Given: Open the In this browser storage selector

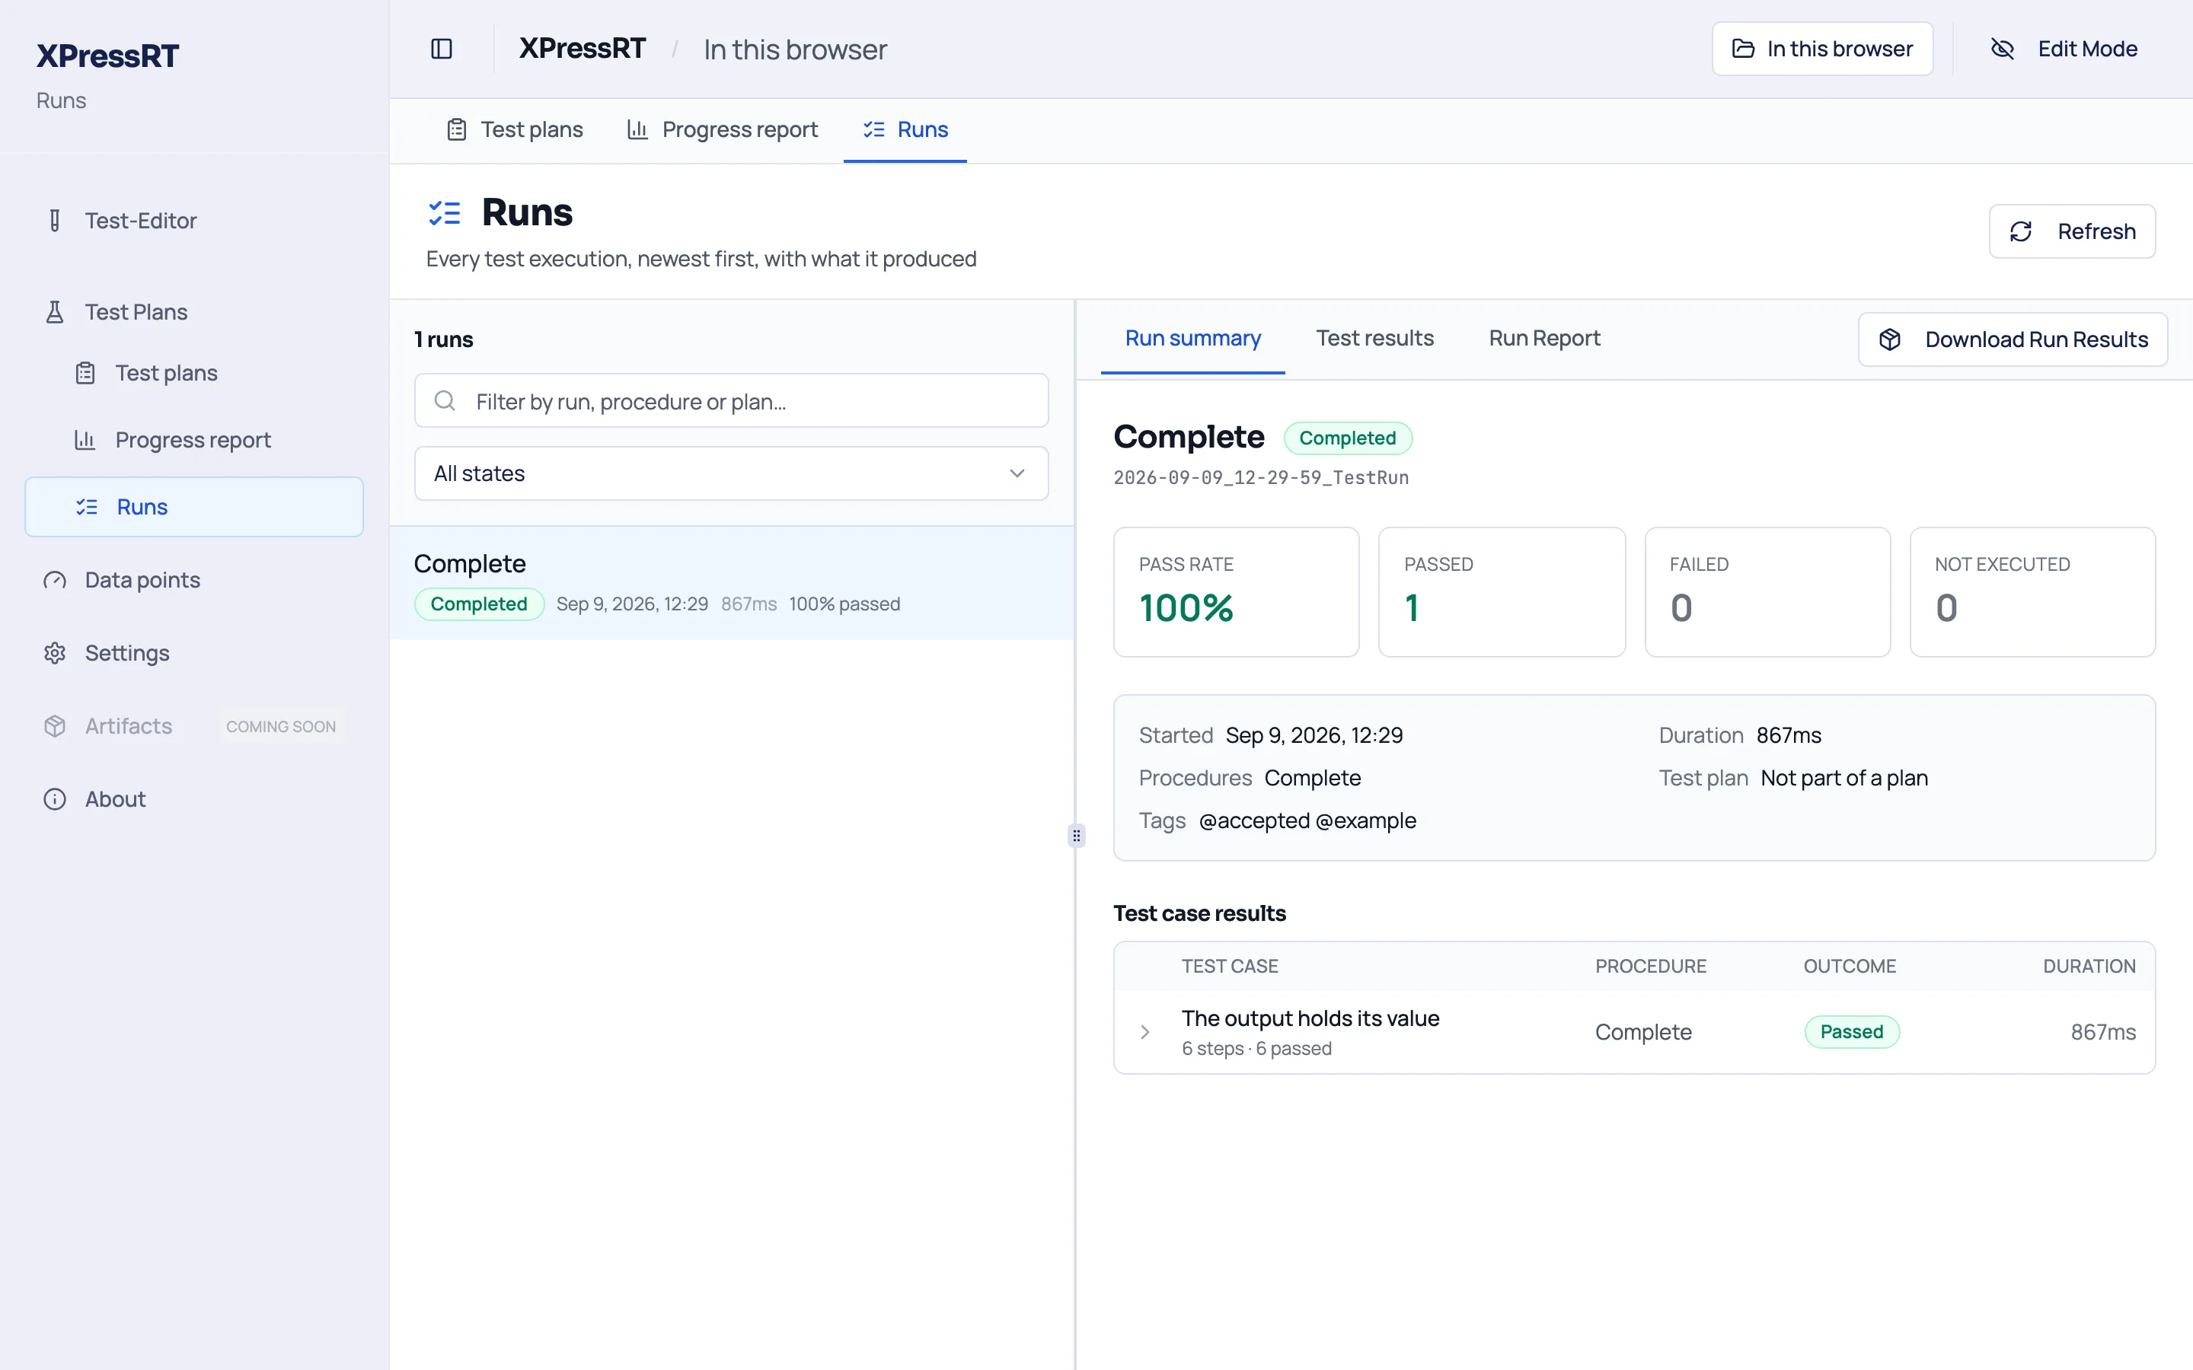Looking at the screenshot, I should coord(1822,49).
